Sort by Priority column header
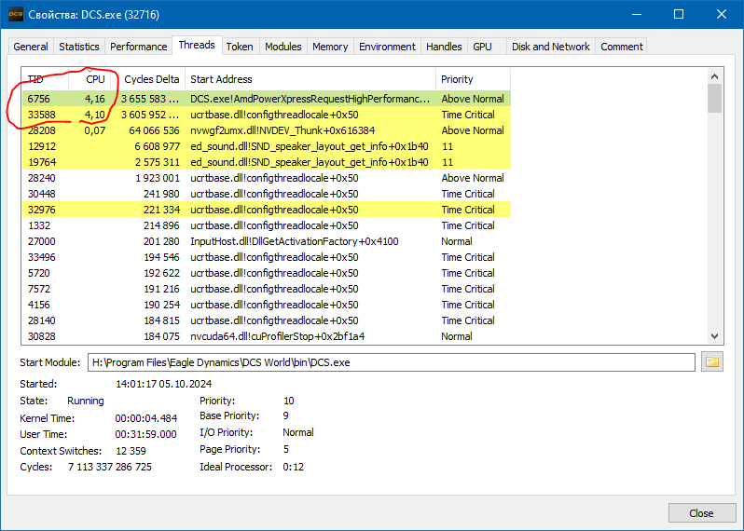The height and width of the screenshot is (531, 744). click(x=473, y=79)
